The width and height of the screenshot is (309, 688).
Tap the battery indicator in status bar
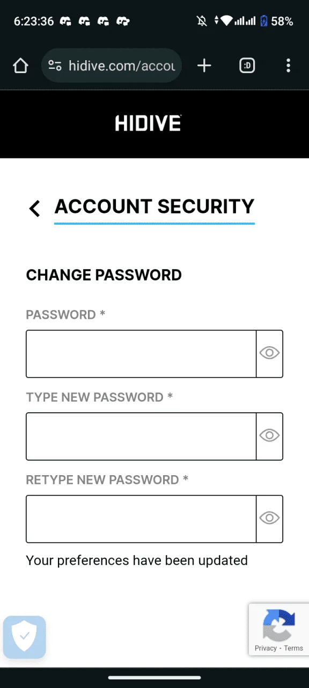264,21
